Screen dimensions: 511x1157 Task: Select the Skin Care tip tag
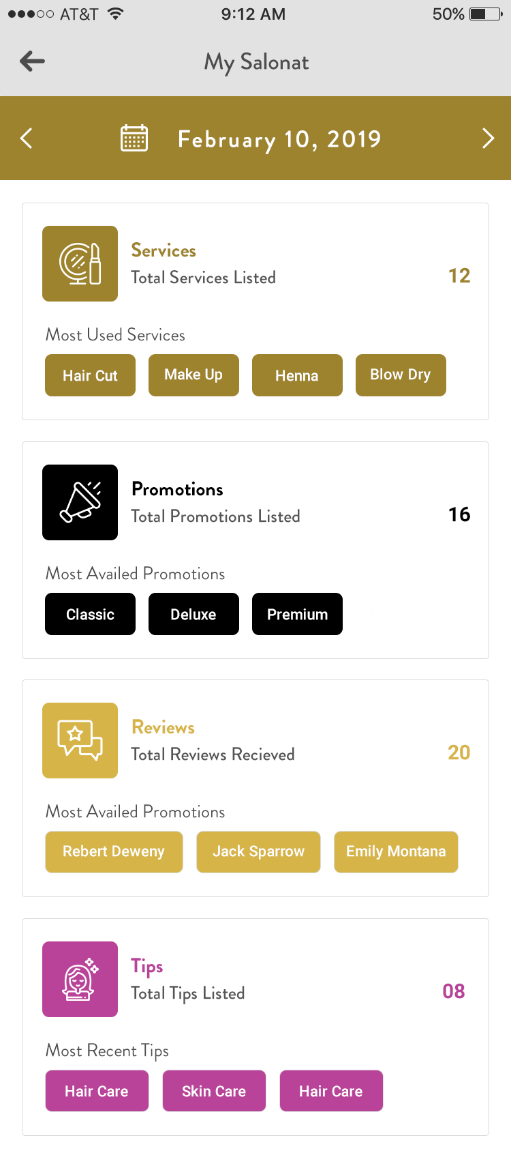(214, 1091)
